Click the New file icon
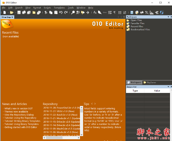The height and width of the screenshot is (141, 172). pos(5,12)
